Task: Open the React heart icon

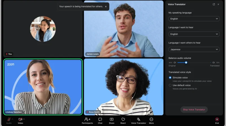Action: tap(123, 119)
